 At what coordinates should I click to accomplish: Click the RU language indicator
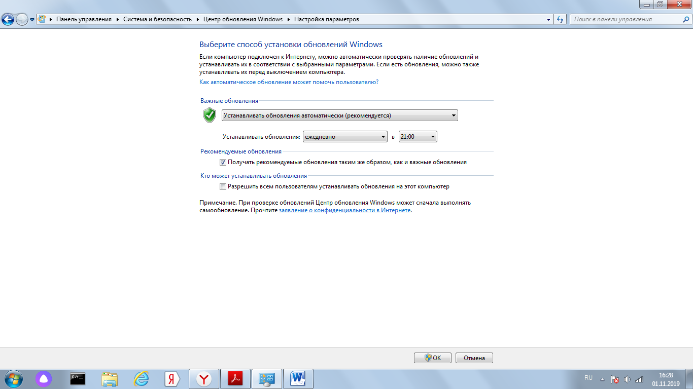[588, 378]
